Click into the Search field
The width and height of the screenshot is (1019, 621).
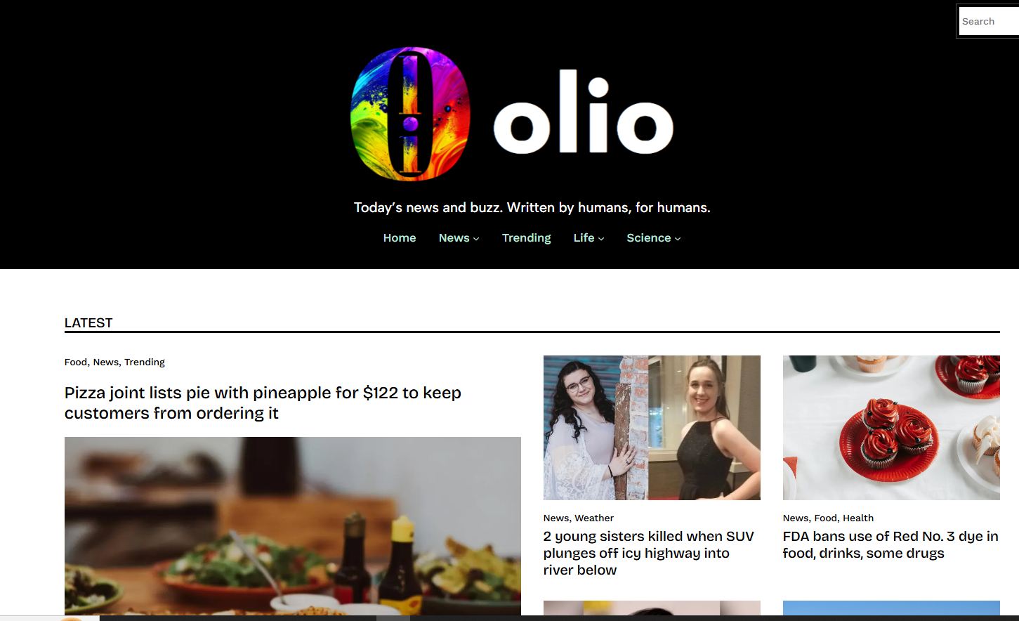tap(989, 21)
